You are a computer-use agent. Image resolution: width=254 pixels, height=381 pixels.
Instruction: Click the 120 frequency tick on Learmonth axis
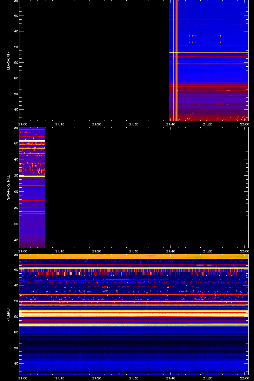[x=15, y=47]
